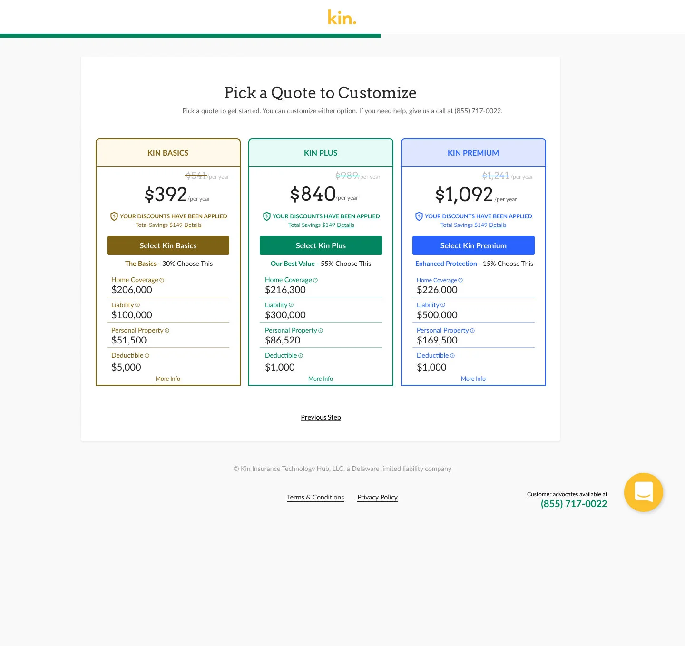Select Kin Premium plan button

(473, 245)
